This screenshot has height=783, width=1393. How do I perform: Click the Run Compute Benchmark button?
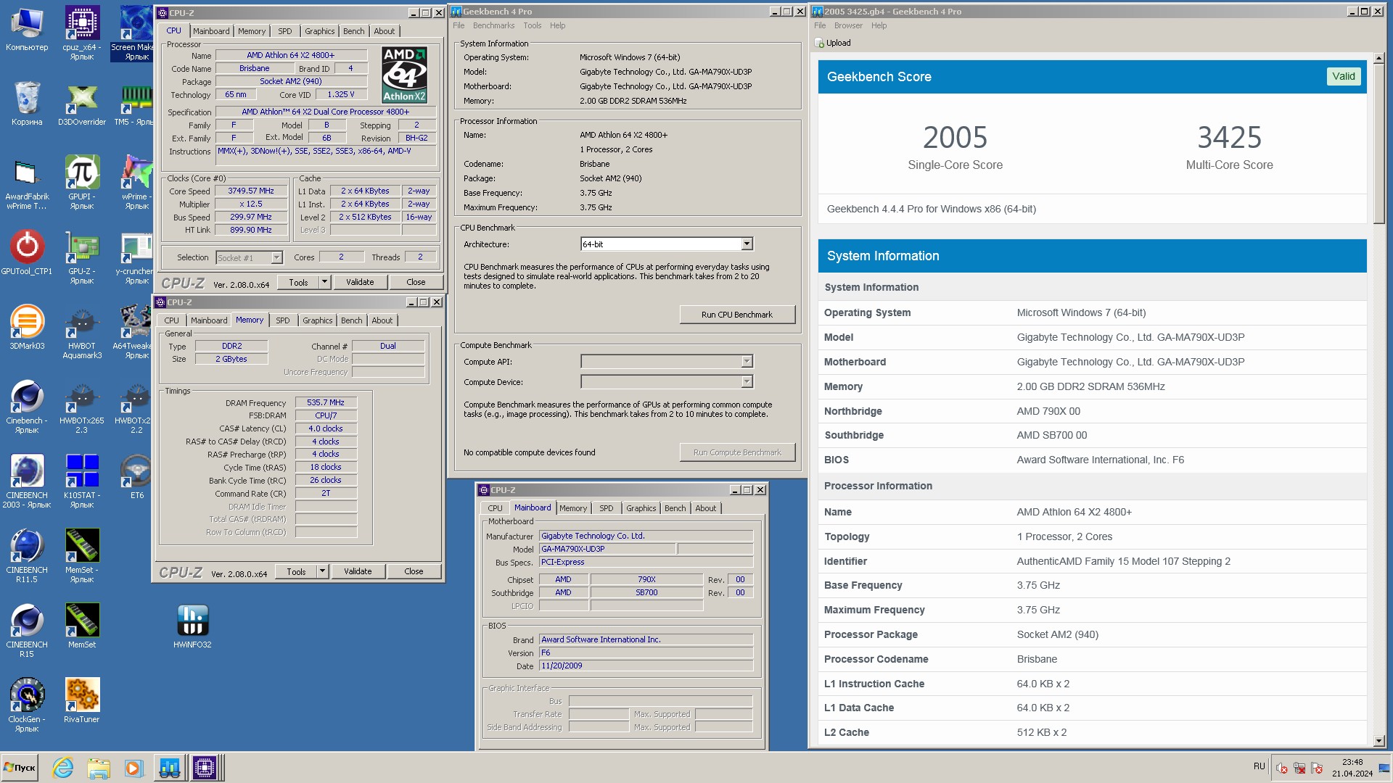click(737, 452)
